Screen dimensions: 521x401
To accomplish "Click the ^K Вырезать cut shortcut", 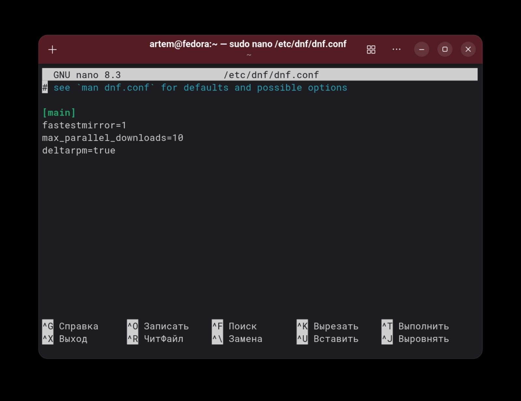I will click(328, 326).
